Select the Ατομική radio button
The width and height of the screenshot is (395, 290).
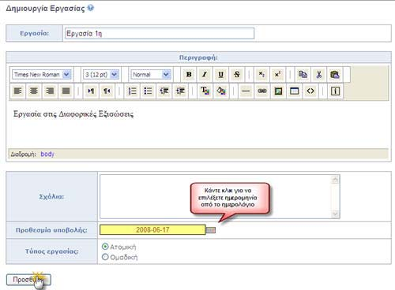tap(105, 247)
